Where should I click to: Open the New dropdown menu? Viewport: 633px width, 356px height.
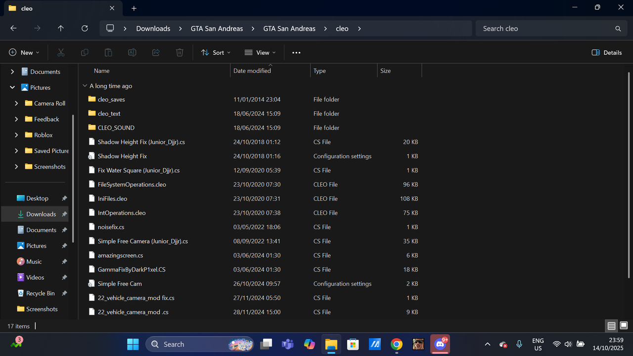[x=24, y=52]
